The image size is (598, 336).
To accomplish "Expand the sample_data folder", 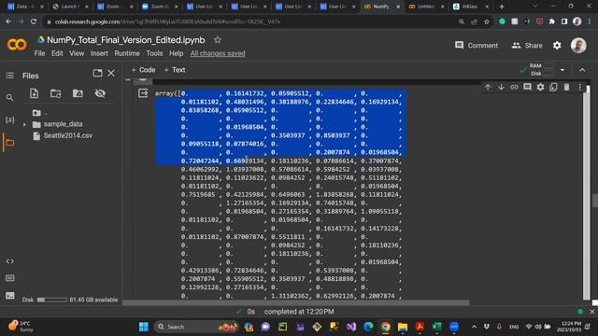I will [x=24, y=124].
